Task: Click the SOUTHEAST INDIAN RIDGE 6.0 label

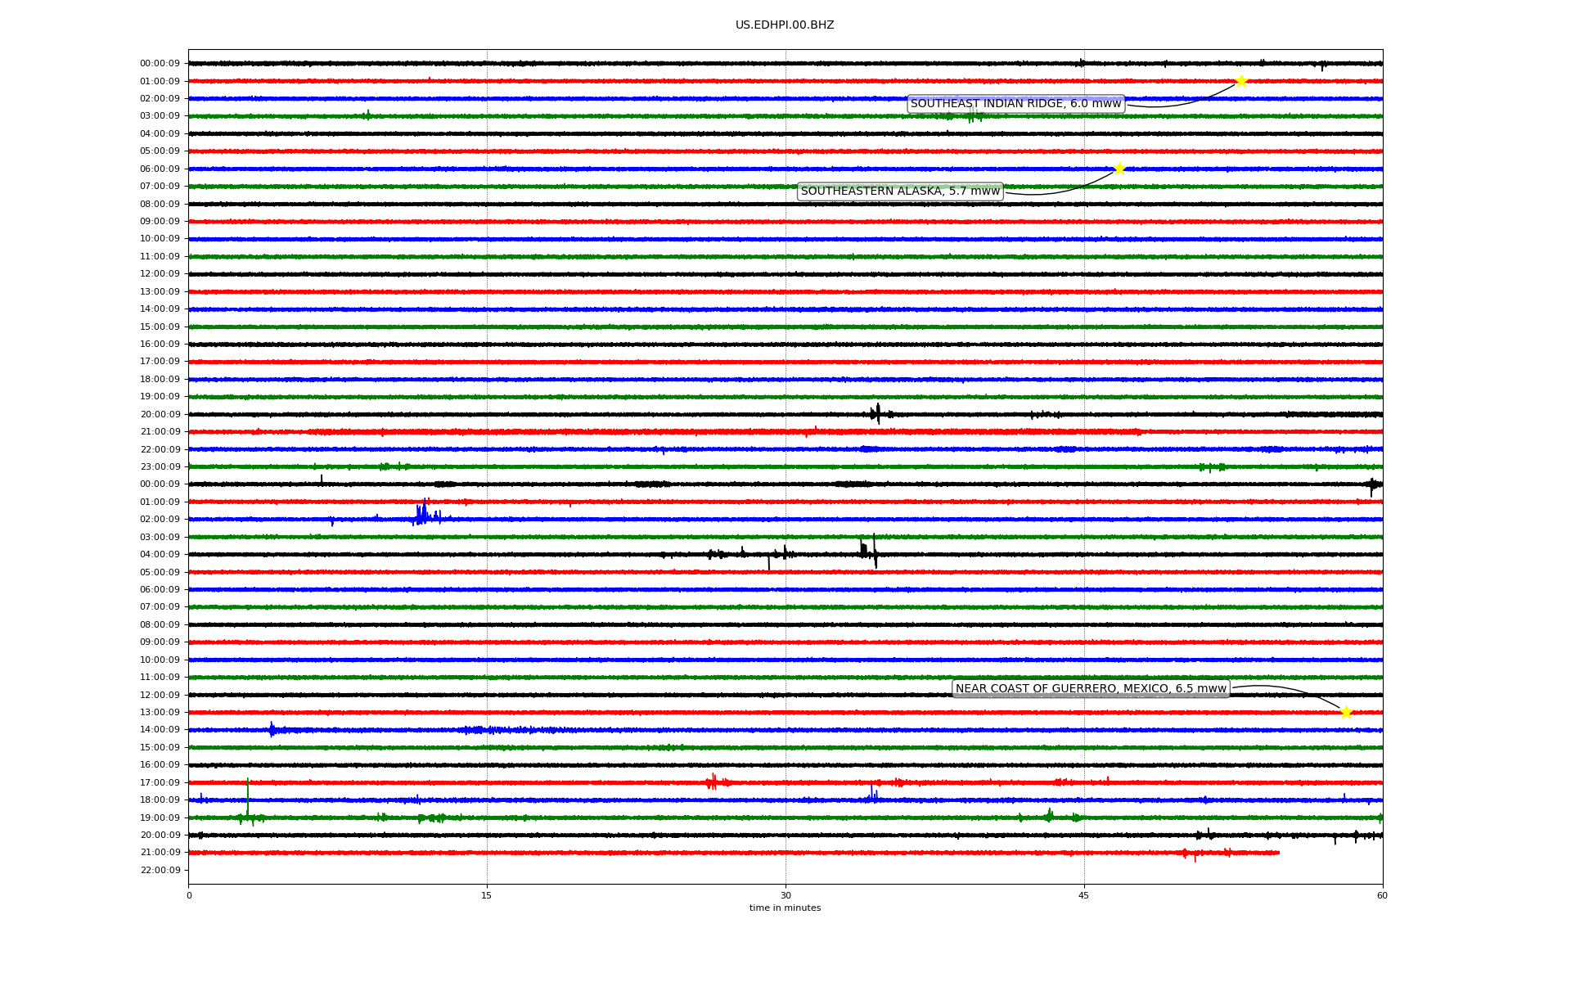Action: [x=1015, y=104]
